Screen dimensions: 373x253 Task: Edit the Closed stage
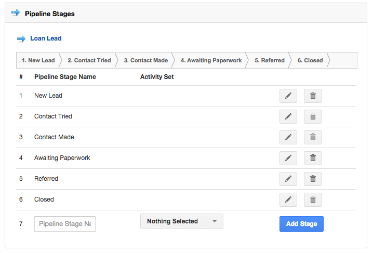(x=288, y=199)
